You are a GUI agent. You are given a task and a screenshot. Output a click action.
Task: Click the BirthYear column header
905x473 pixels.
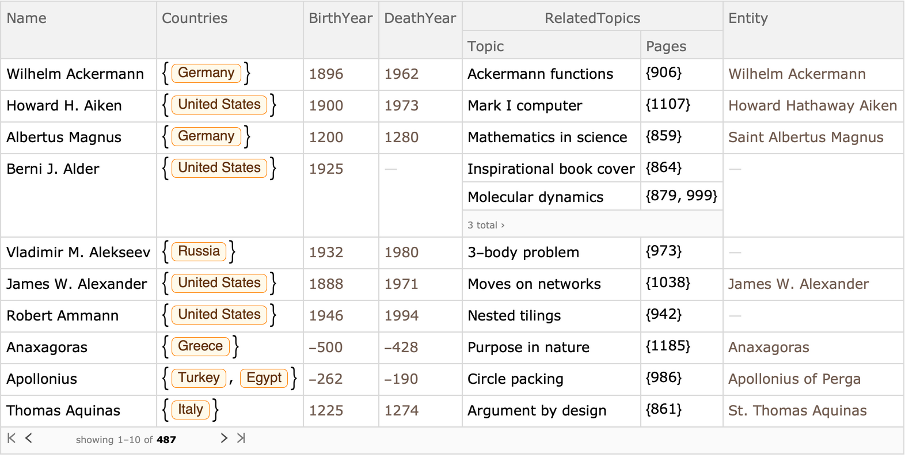(x=340, y=18)
